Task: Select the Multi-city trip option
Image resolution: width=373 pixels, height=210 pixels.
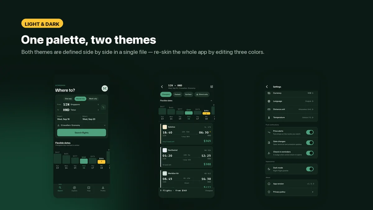Action: point(93,99)
